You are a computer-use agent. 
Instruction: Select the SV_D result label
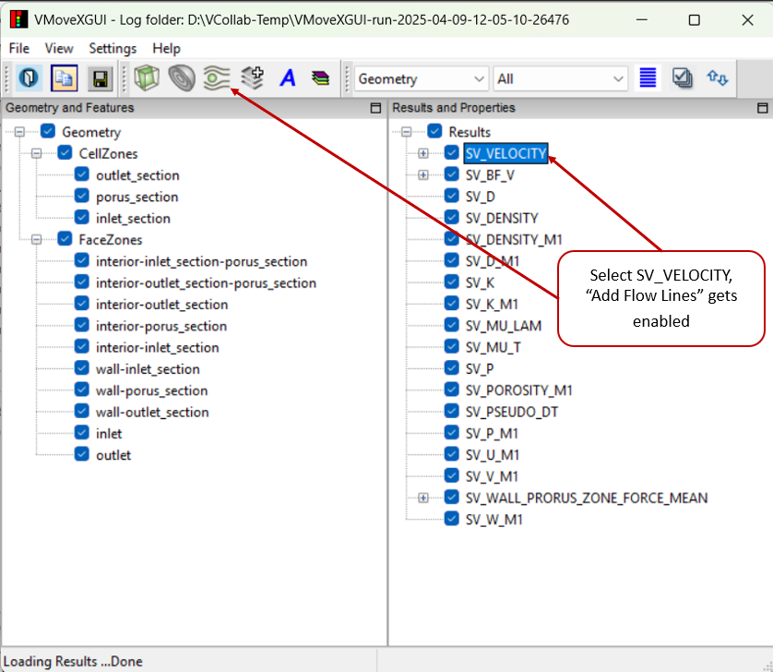(x=481, y=197)
